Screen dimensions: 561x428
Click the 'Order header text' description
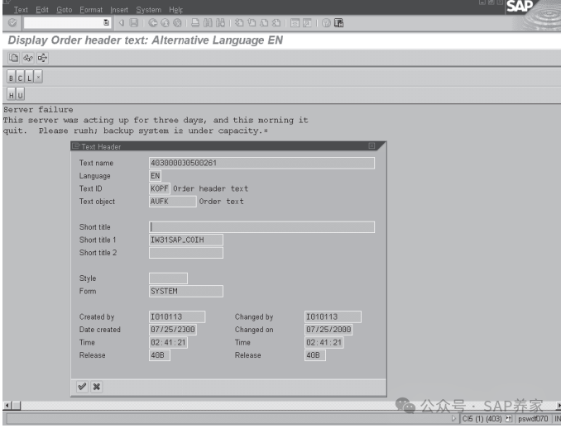(x=210, y=188)
